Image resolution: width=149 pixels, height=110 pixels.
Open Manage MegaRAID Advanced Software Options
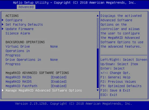[x=44, y=91]
